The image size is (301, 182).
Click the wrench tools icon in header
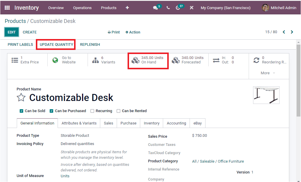click(191, 8)
